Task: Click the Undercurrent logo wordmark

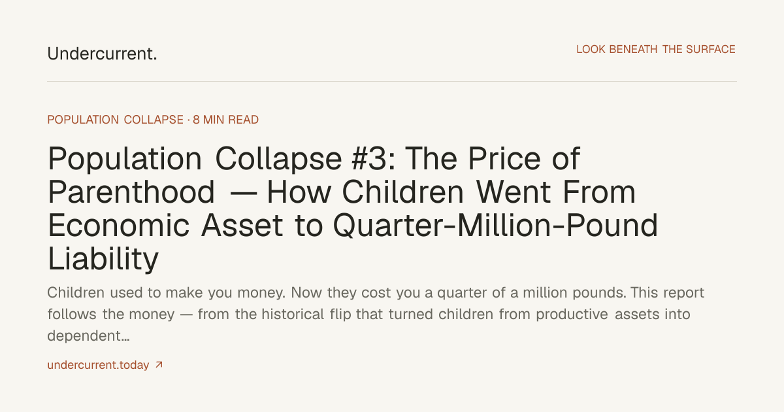Action: click(x=102, y=54)
